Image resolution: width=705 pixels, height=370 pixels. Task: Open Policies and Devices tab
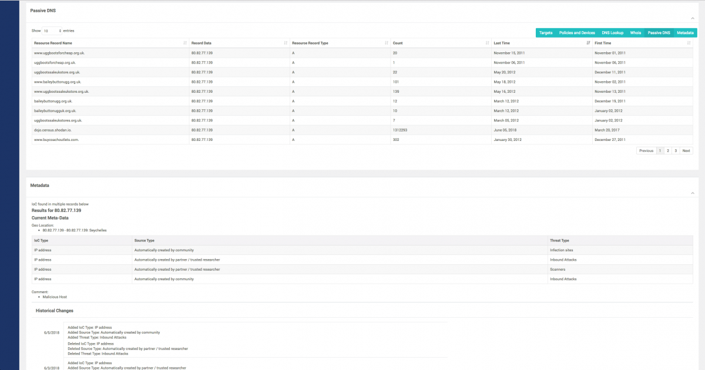[x=577, y=33]
